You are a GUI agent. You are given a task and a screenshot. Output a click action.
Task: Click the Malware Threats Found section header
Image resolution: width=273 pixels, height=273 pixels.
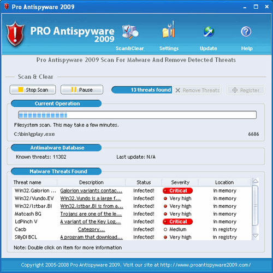(x=56, y=171)
